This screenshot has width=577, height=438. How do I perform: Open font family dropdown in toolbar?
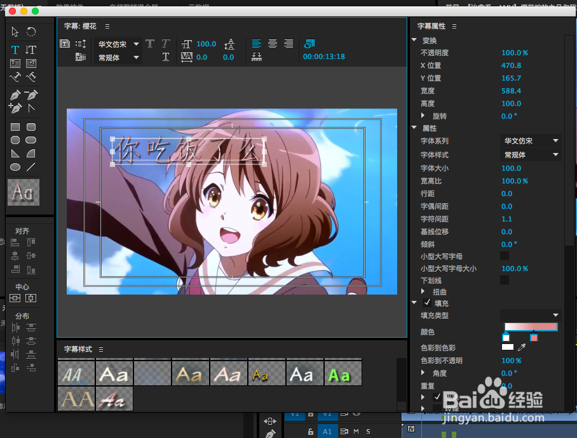pyautogui.click(x=117, y=44)
